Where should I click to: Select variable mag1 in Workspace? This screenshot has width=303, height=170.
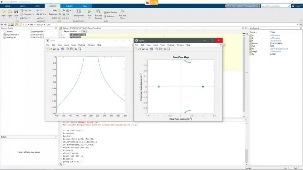tap(254, 51)
